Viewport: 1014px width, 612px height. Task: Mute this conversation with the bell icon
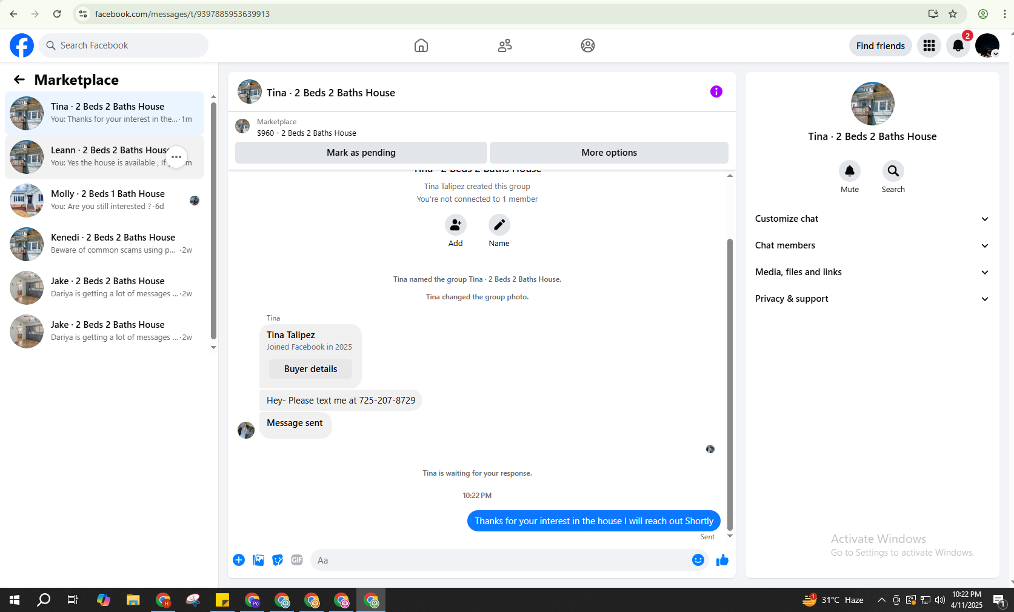(850, 171)
